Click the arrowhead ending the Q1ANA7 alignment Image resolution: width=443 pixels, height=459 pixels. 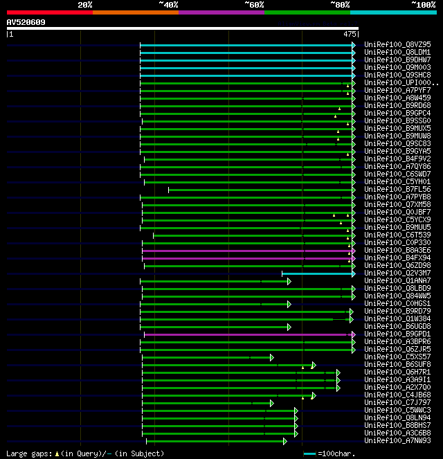pos(289,282)
